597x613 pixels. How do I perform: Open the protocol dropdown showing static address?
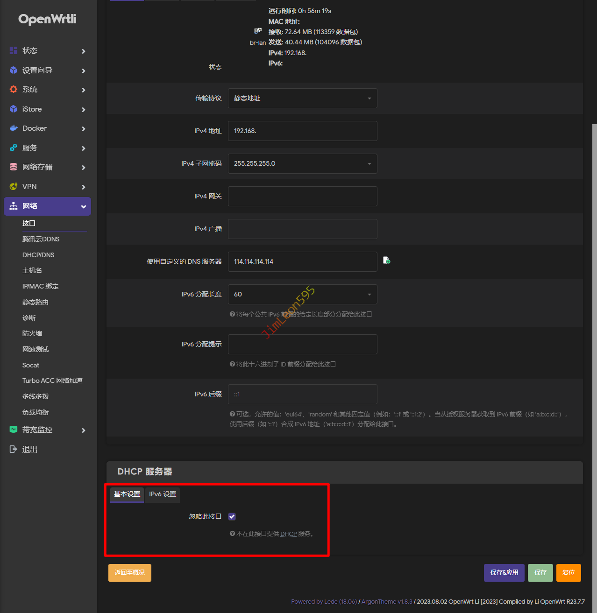[302, 98]
